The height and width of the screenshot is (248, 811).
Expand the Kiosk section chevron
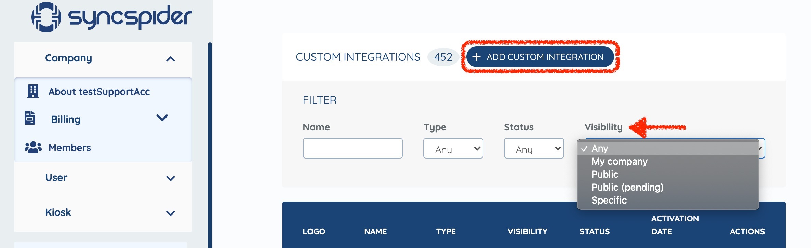pyautogui.click(x=170, y=213)
